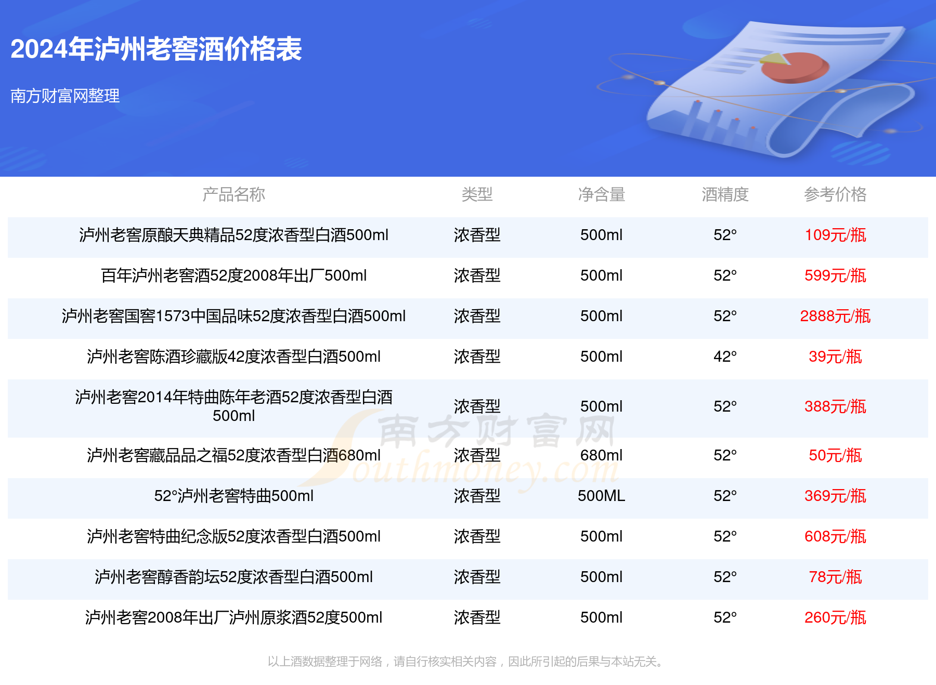Viewport: 936px width, 685px height.
Task: Select product 百年泸州老窖酒52度2008年出厂500ml
Action: (x=233, y=275)
